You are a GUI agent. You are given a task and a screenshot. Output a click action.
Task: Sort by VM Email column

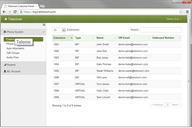(x=134, y=38)
